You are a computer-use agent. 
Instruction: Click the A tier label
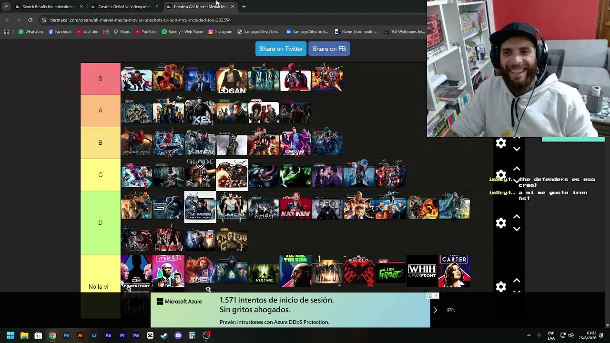(100, 111)
